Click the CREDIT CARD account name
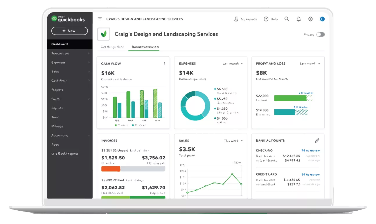Viewport: 376px width, 224px height. [x=266, y=174]
